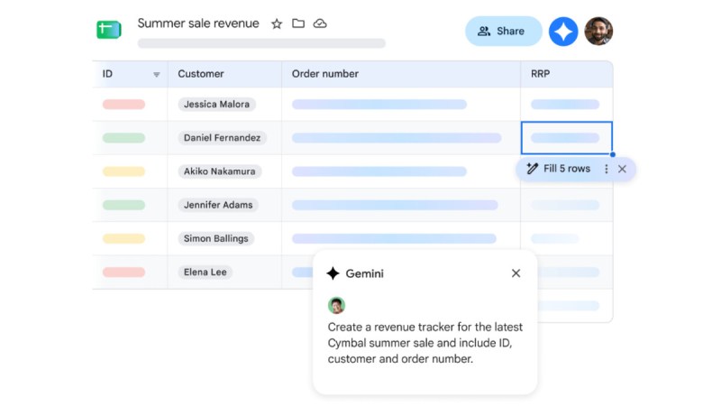Image resolution: width=721 pixels, height=406 pixels.
Task: Select the highlighted RRP cell in Daniel's row
Action: click(567, 138)
